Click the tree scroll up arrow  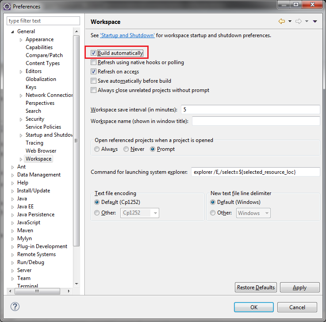pyautogui.click(x=77, y=31)
